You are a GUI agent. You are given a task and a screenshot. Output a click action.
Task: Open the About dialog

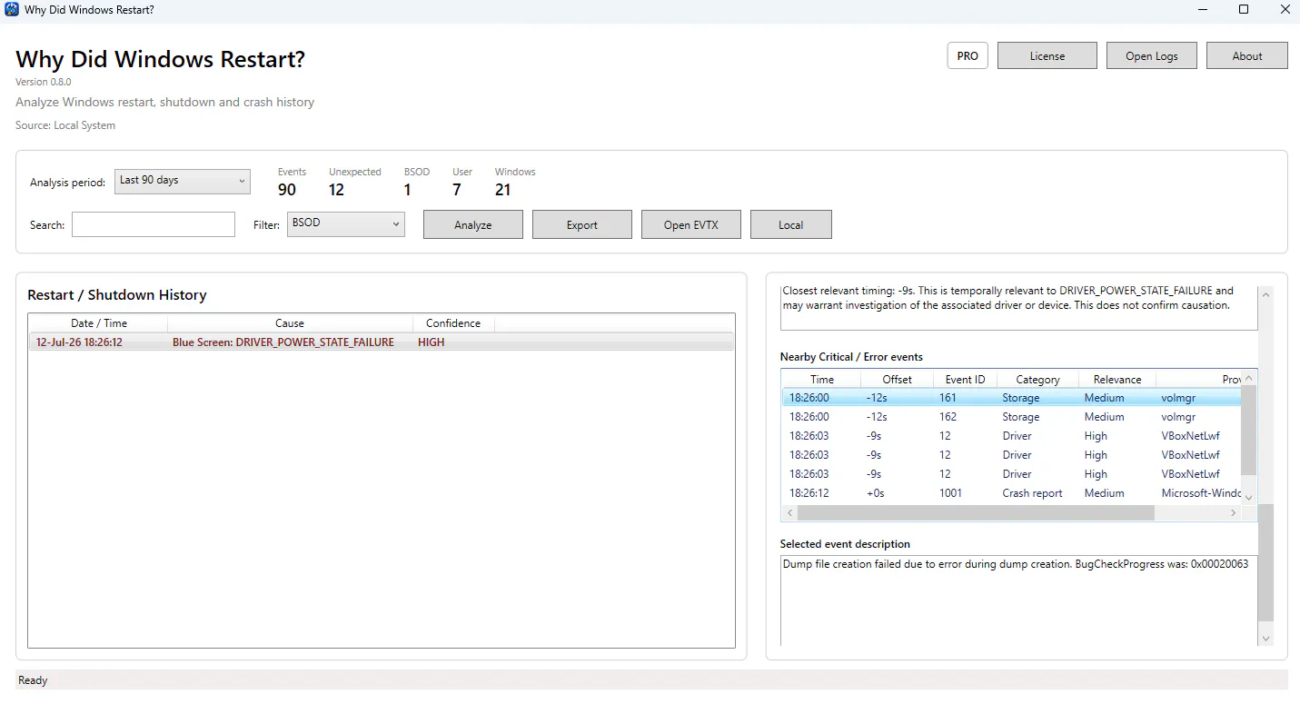[1247, 55]
